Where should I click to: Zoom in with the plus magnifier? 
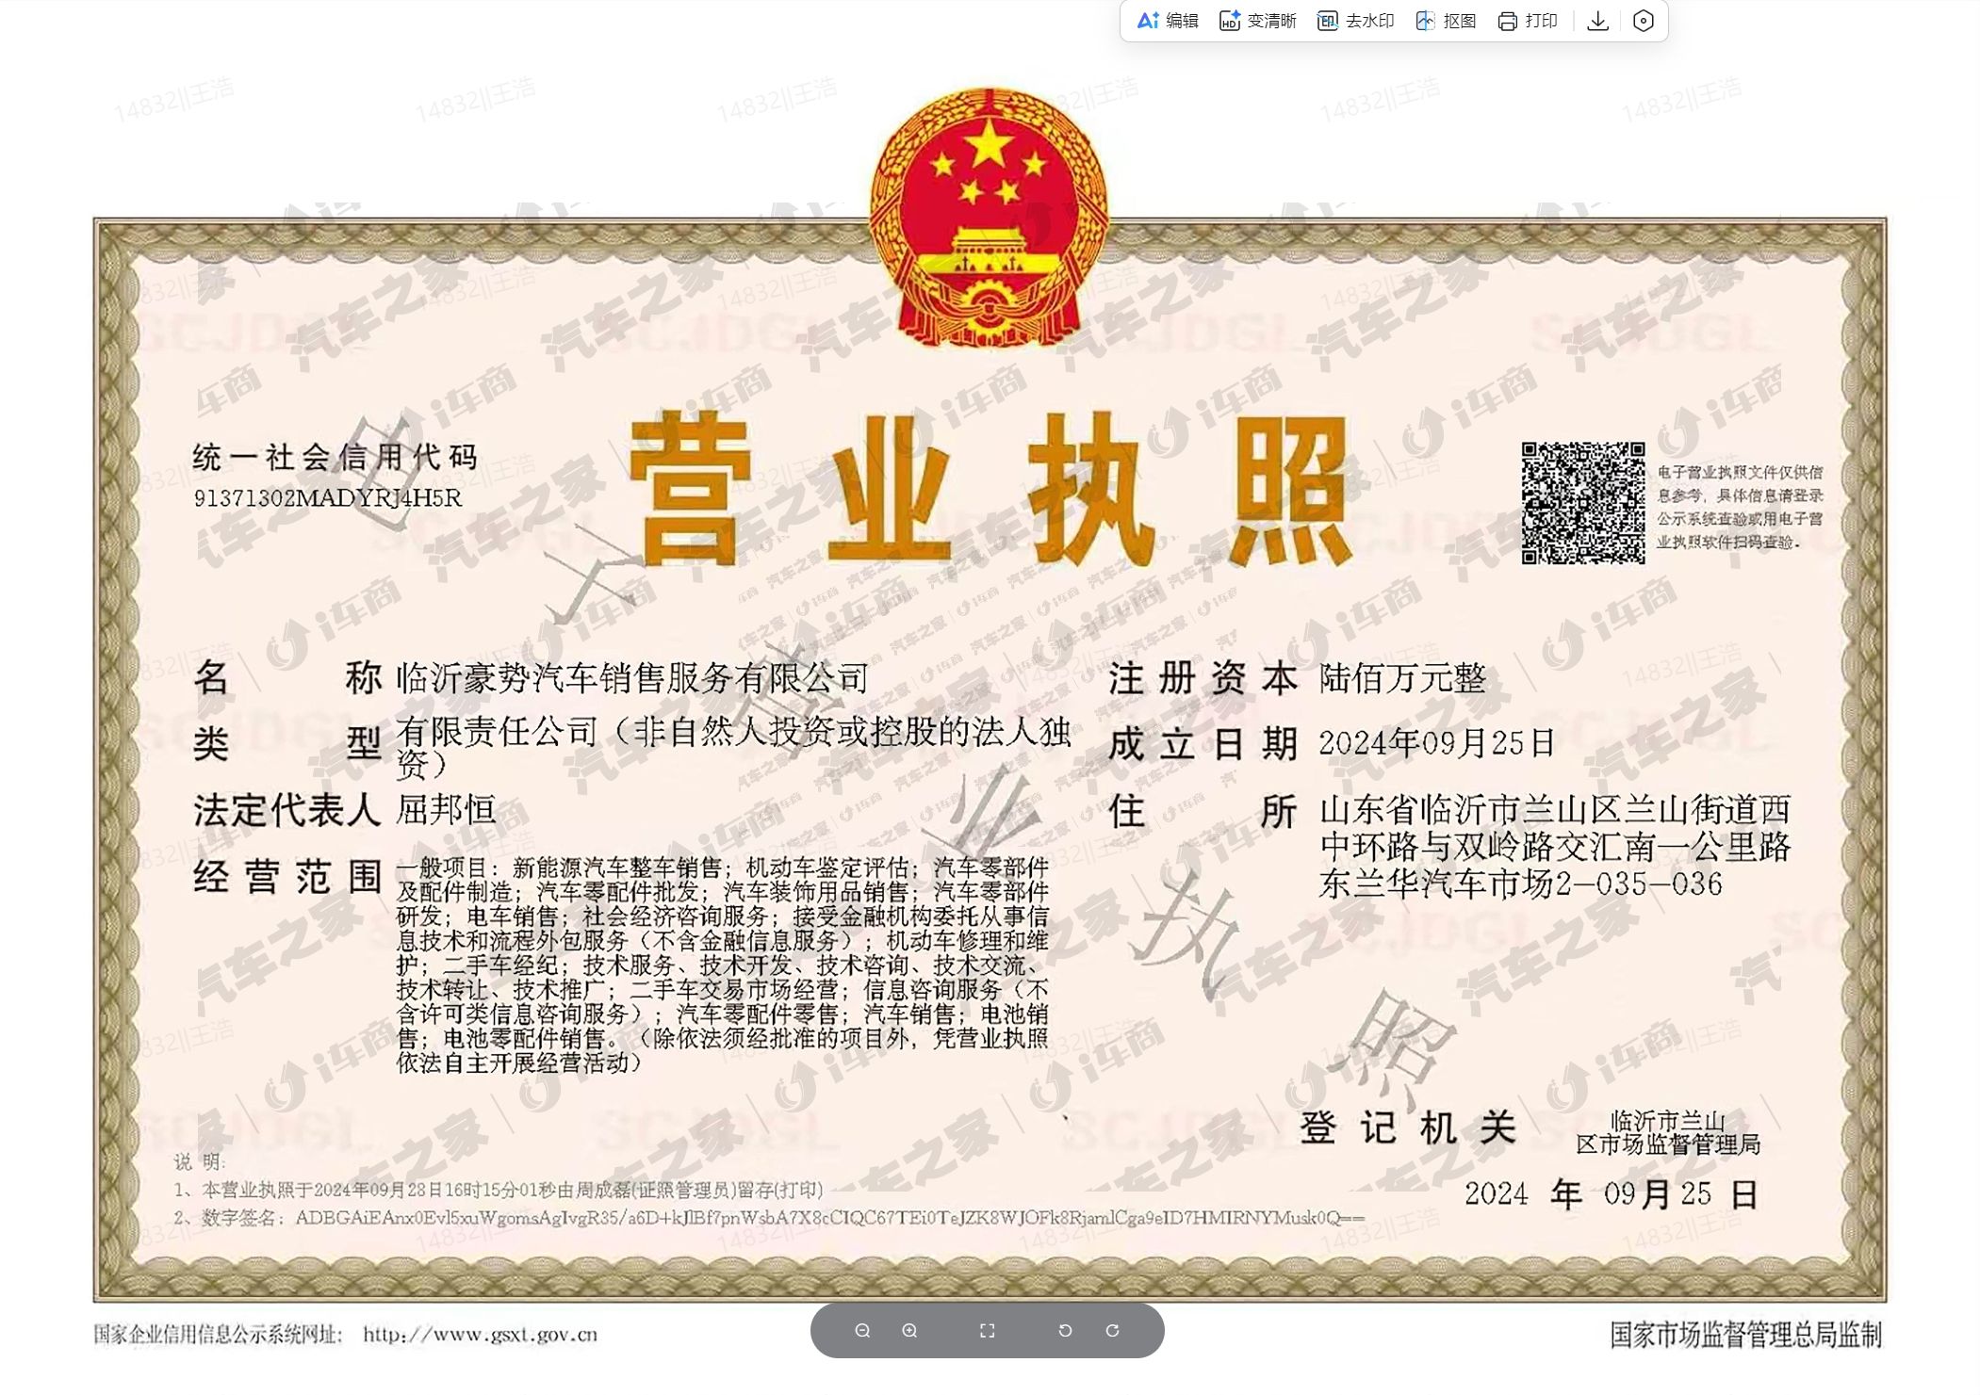[x=909, y=1330]
